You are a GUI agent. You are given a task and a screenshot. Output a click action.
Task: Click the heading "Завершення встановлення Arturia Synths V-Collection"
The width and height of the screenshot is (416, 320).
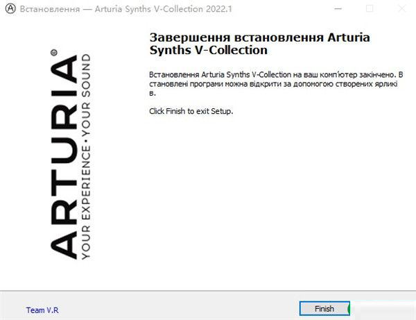point(259,44)
